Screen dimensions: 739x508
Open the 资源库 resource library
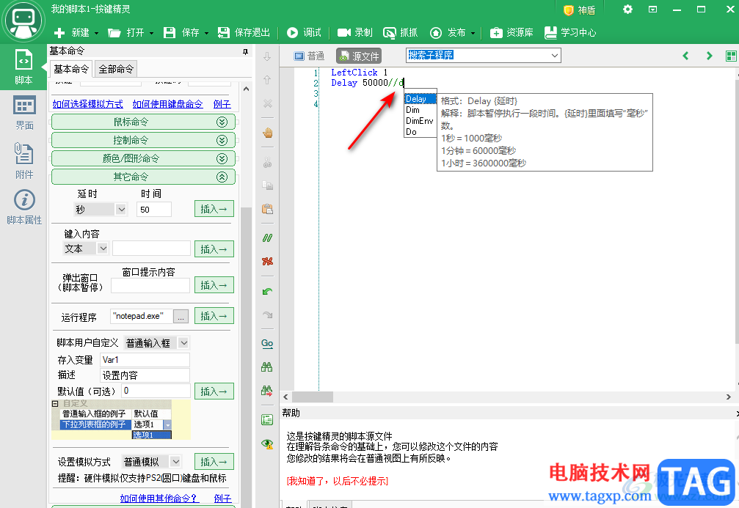[512, 32]
